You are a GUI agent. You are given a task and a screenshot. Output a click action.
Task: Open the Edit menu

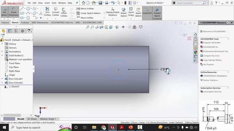pyautogui.click(x=34, y=3)
